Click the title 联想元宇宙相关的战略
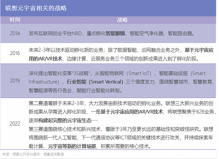The height and width of the screenshot is (159, 219). pos(36,8)
